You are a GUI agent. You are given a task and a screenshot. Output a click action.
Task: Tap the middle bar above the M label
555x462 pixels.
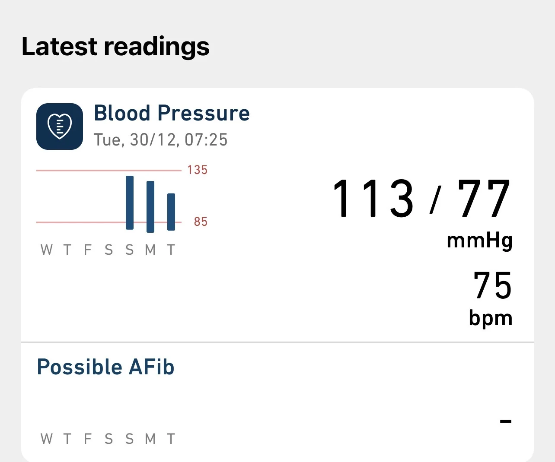coord(150,206)
